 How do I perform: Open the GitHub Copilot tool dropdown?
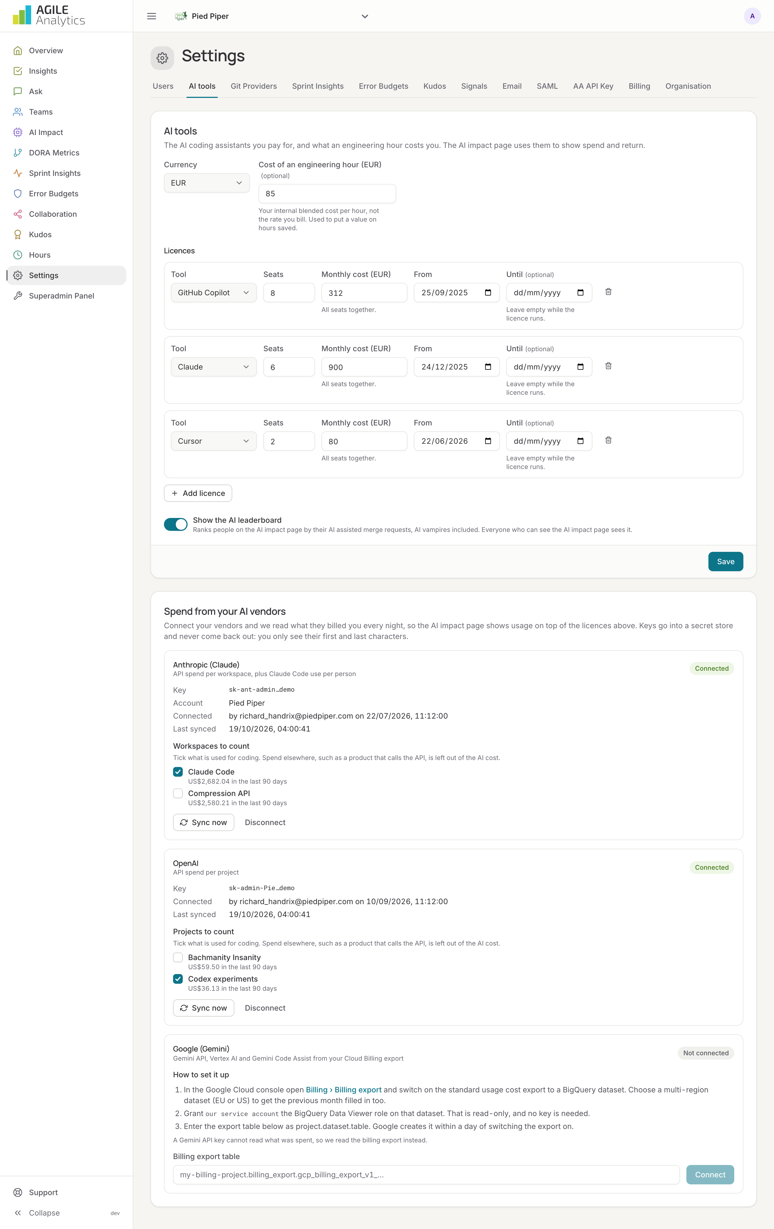[x=214, y=292]
